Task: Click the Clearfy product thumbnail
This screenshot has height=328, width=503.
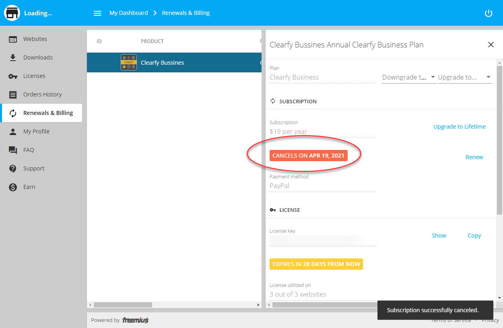Action: pos(129,62)
